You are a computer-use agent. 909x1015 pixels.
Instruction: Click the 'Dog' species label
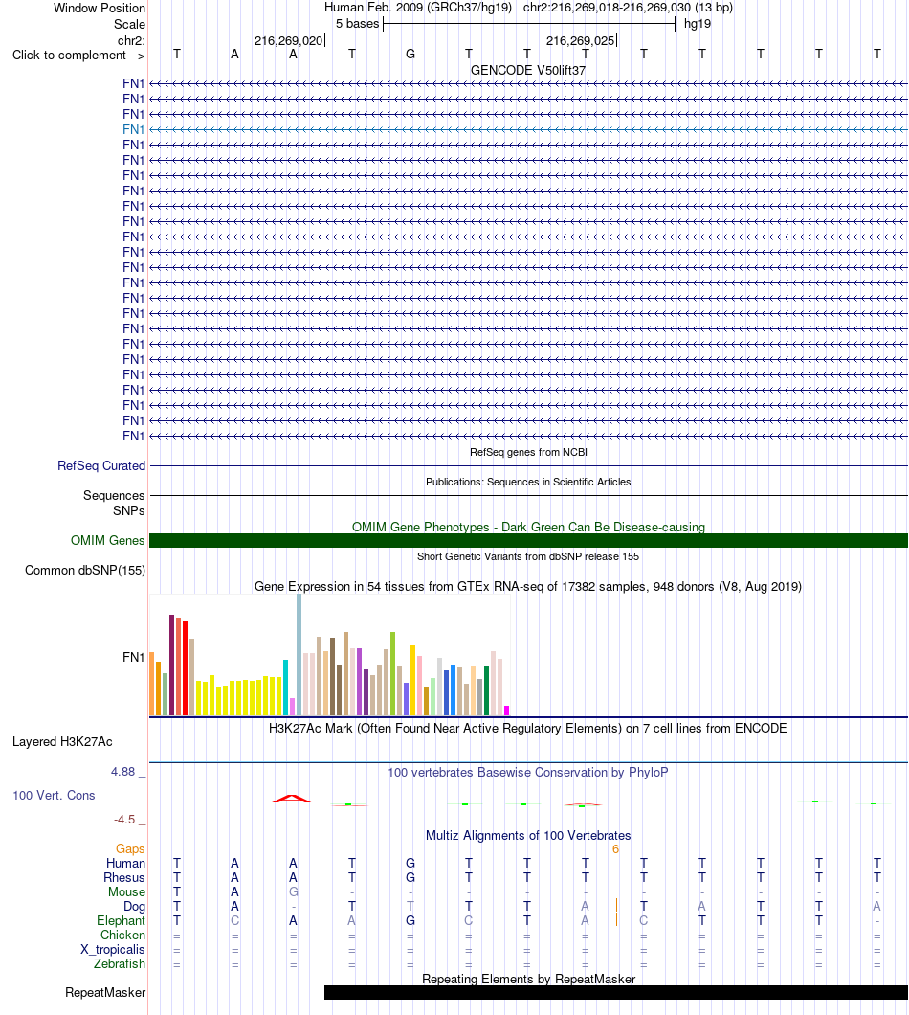pos(135,907)
